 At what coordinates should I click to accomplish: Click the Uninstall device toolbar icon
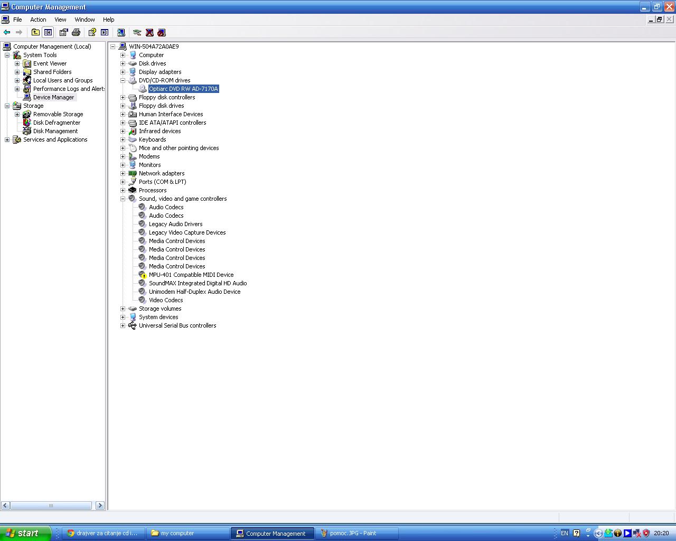point(149,32)
